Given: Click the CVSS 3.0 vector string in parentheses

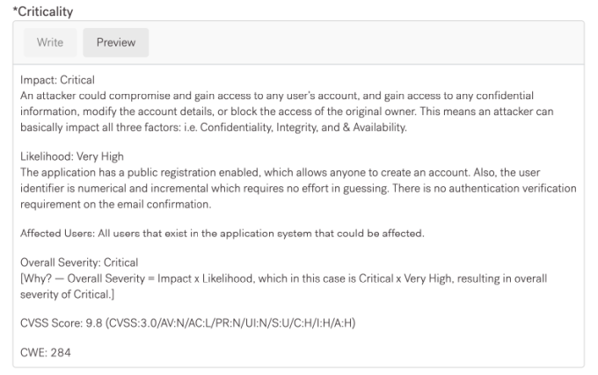Looking at the screenshot, I should click(230, 323).
